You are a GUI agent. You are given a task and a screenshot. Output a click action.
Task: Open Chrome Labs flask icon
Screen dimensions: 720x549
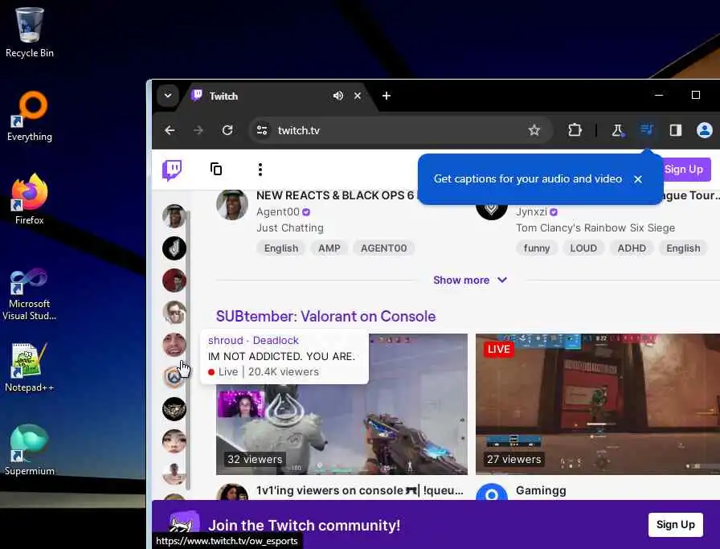pos(618,130)
